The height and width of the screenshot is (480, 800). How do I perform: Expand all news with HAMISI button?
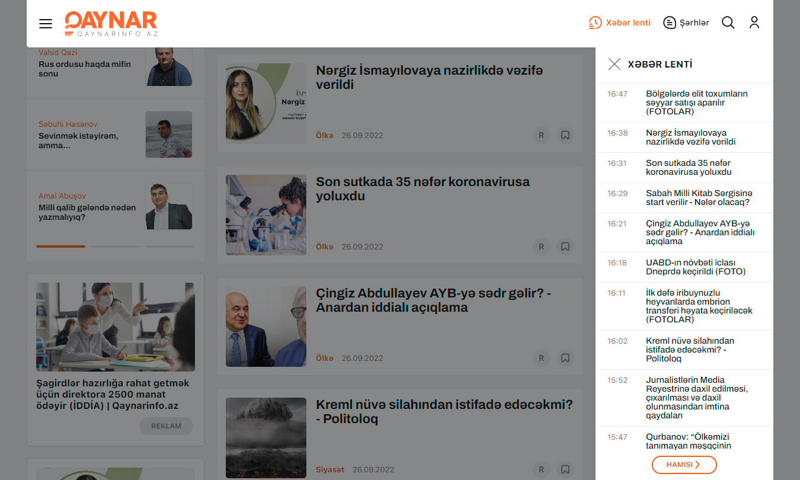[x=684, y=465]
